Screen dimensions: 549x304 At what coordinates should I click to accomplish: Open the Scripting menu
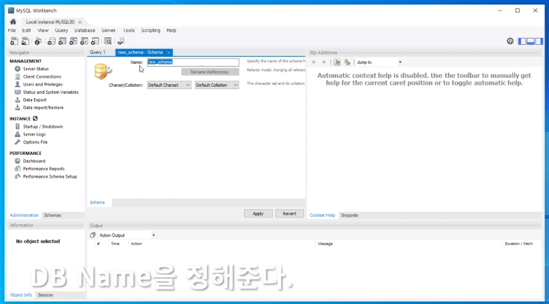click(151, 31)
